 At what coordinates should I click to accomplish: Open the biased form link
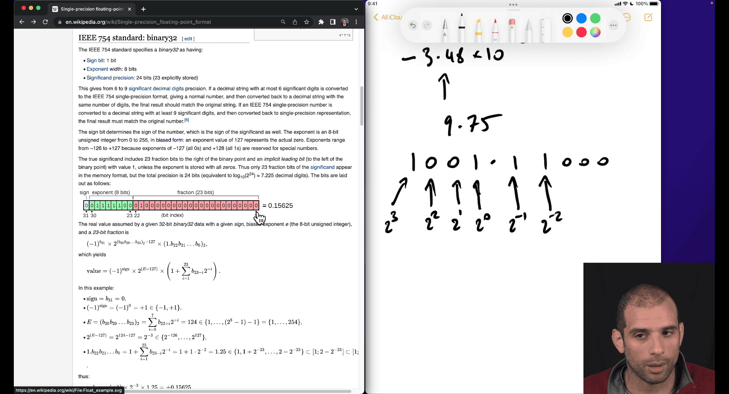(169, 140)
